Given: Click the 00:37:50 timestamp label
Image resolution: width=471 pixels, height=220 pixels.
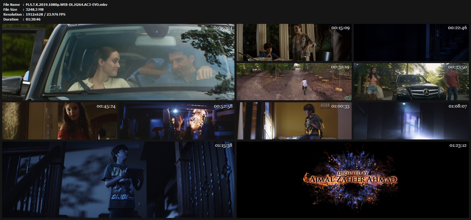Looking at the screenshot, I should pos(457,67).
